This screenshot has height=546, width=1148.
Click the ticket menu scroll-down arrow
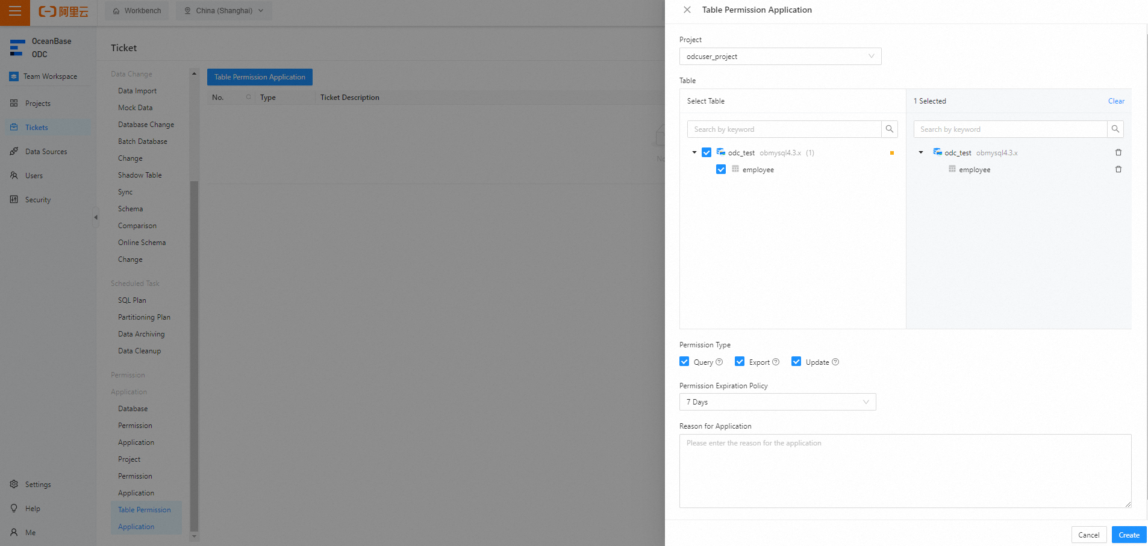[x=194, y=536]
